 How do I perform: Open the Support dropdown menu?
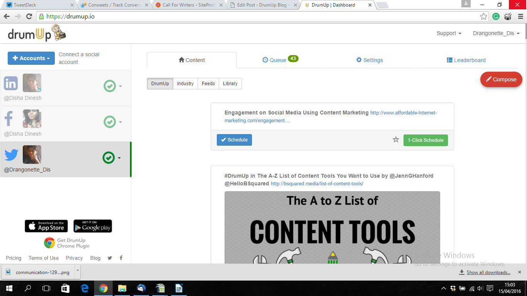tap(449, 34)
